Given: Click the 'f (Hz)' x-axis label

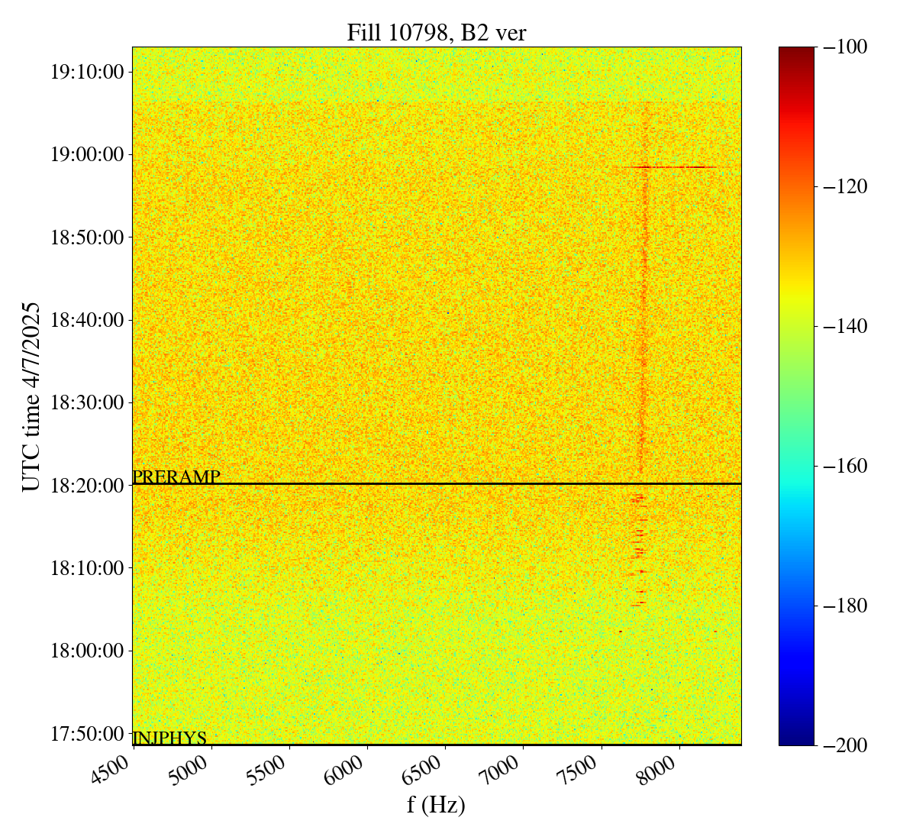Looking at the screenshot, I should [436, 804].
